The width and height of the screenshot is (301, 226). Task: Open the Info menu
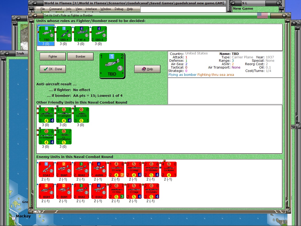[x=69, y=9]
